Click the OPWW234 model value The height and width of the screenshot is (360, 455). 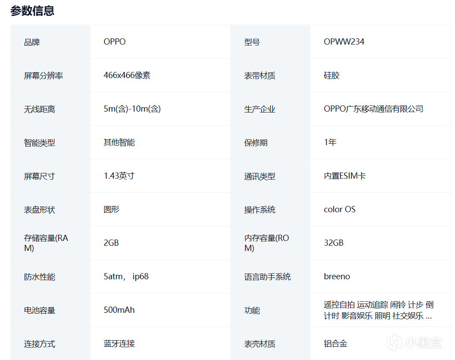pyautogui.click(x=344, y=42)
